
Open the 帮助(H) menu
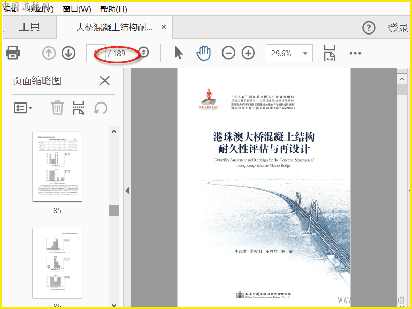[x=113, y=9]
